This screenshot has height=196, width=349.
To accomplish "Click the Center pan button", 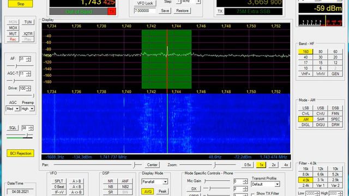I will point(152,165).
